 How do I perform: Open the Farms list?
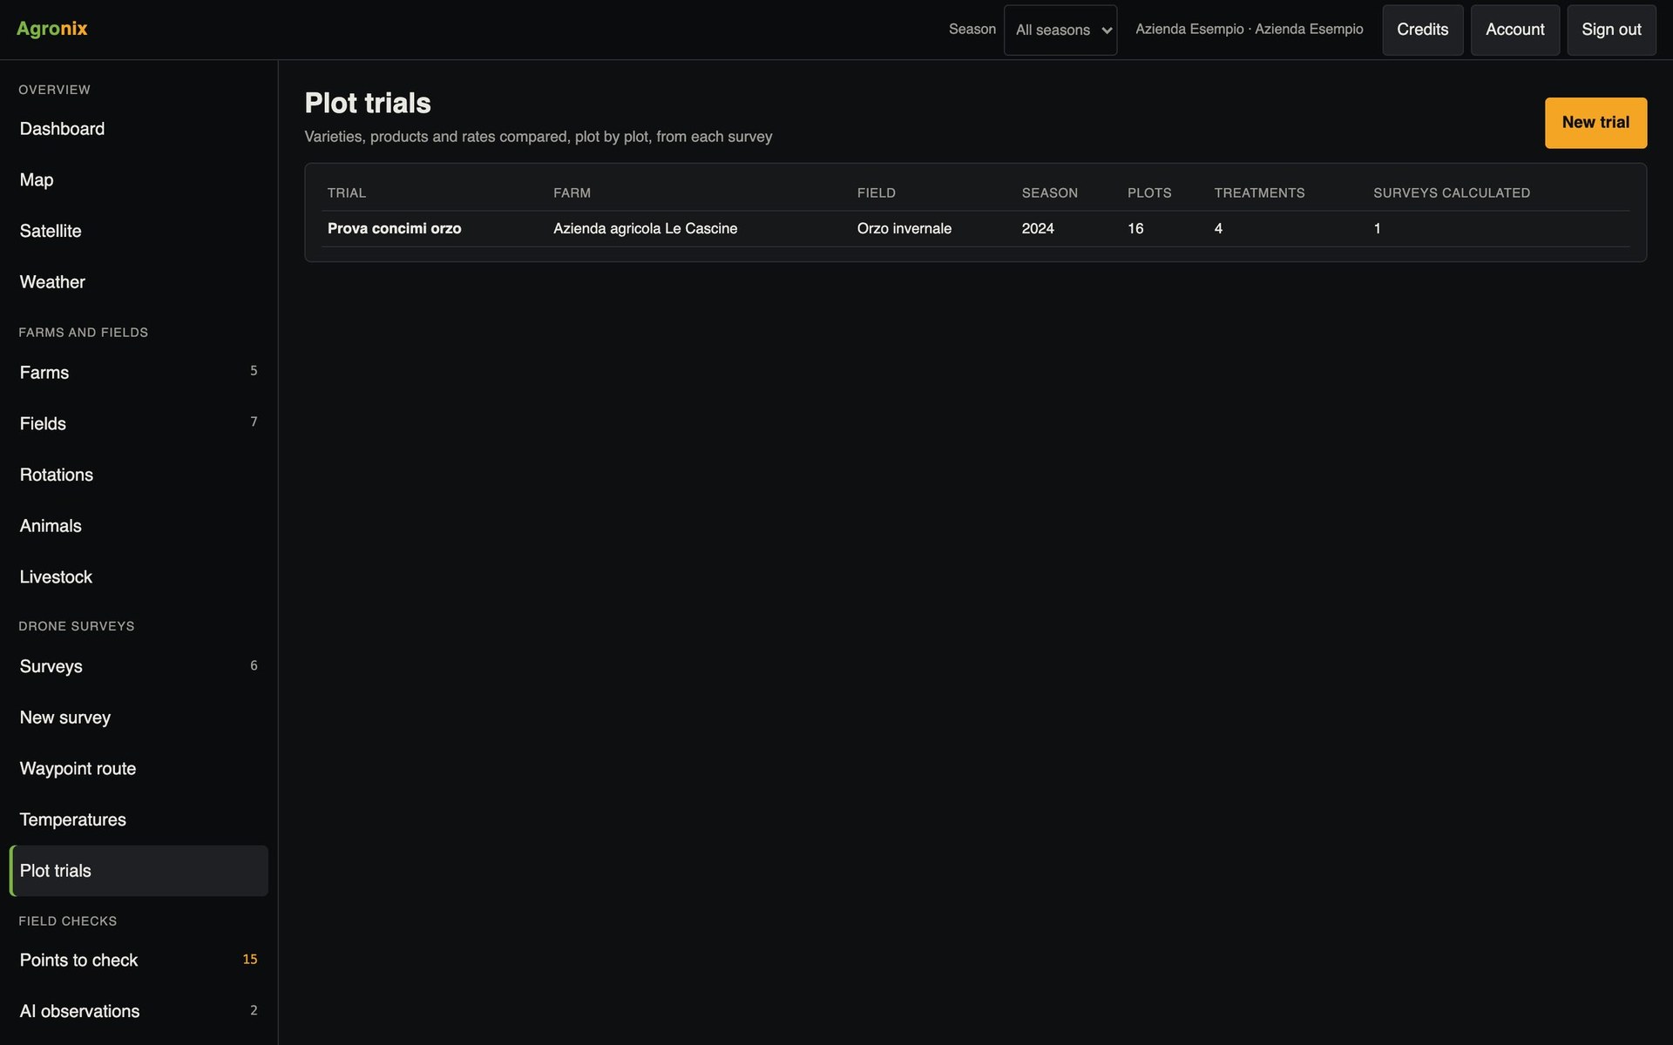139,373
